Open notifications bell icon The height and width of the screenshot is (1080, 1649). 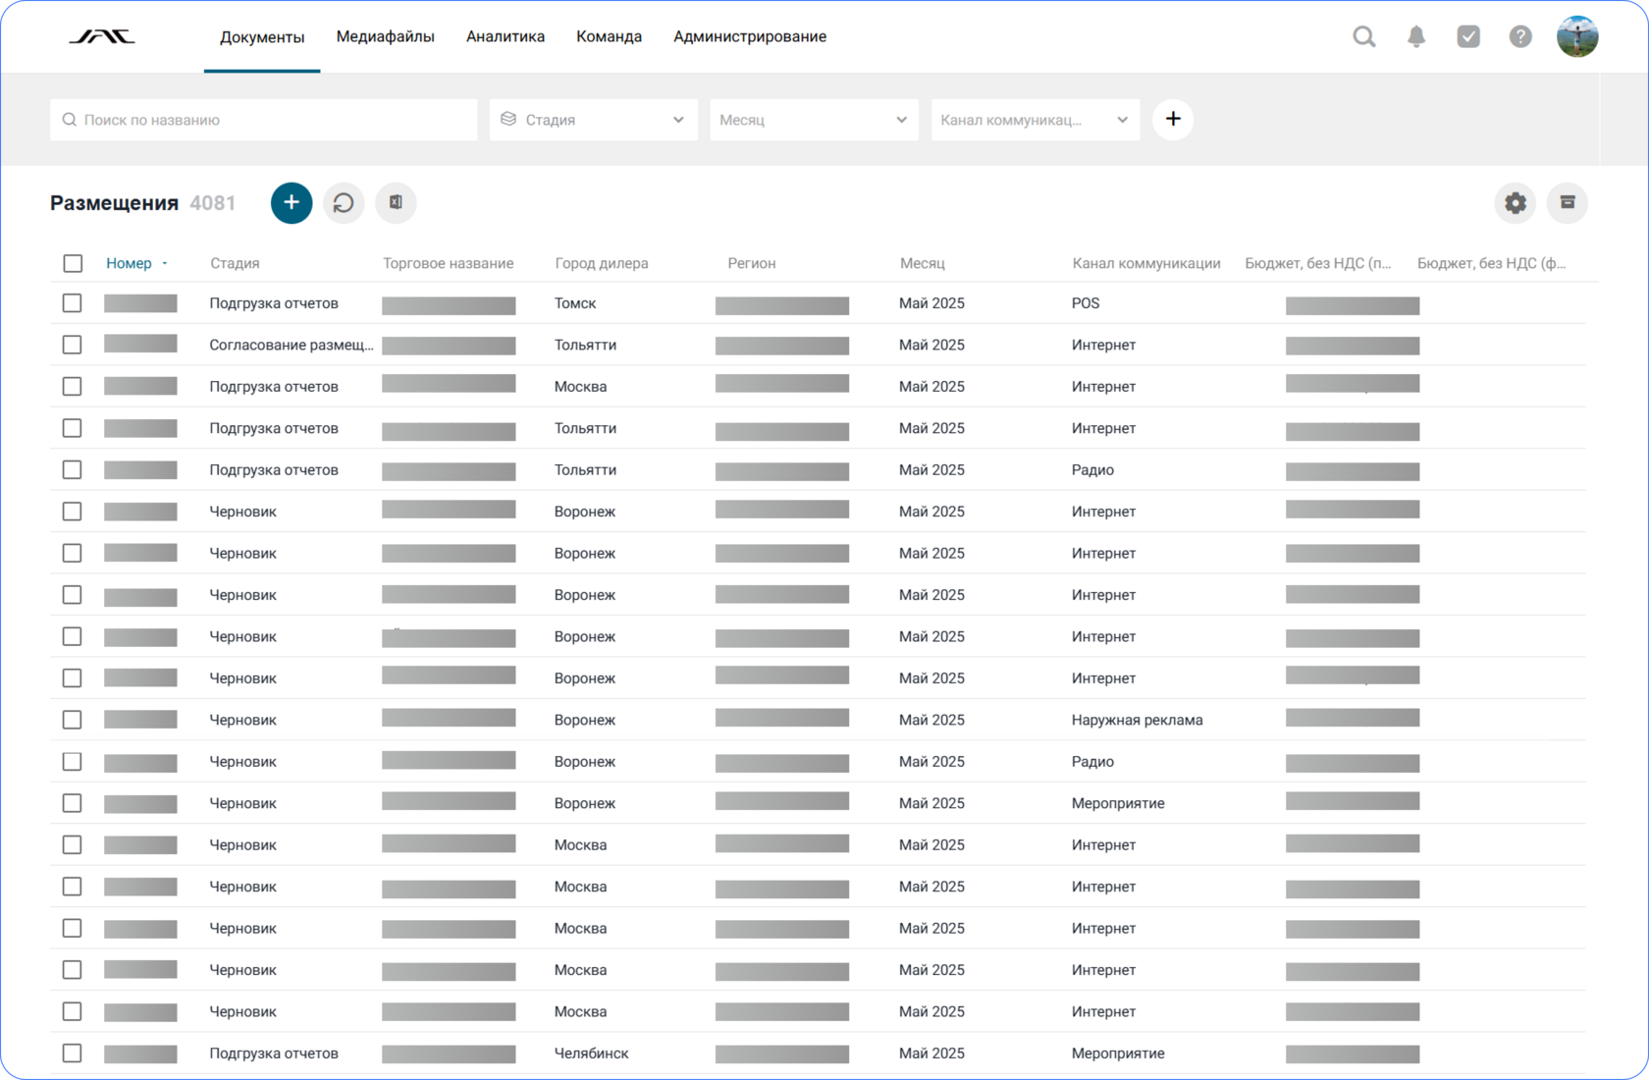pos(1415,37)
